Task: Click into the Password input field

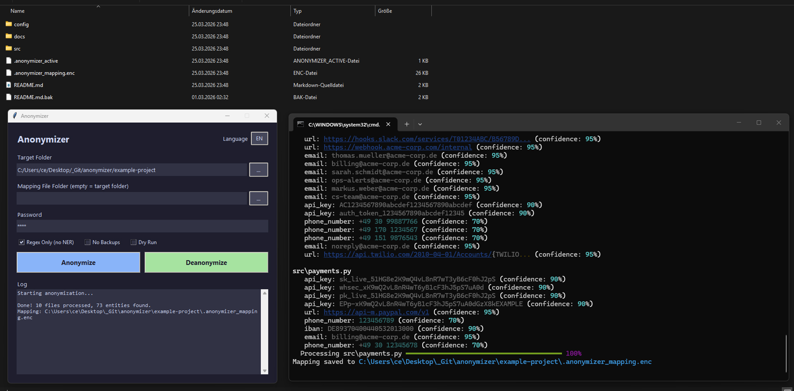Action: click(142, 226)
